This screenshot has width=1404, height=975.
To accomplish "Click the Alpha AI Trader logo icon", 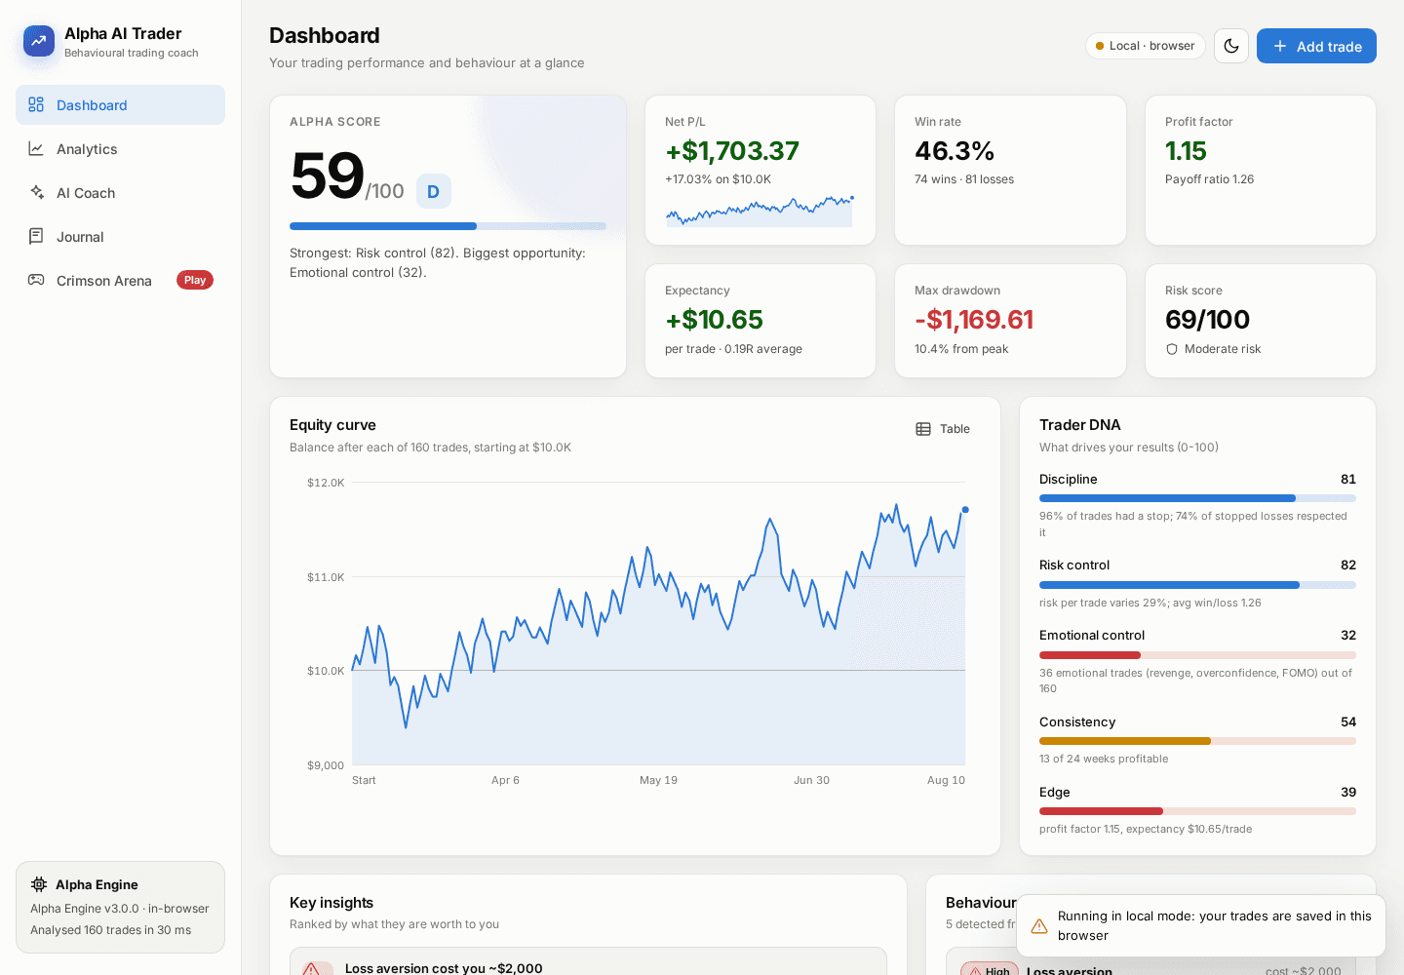I will point(39,41).
